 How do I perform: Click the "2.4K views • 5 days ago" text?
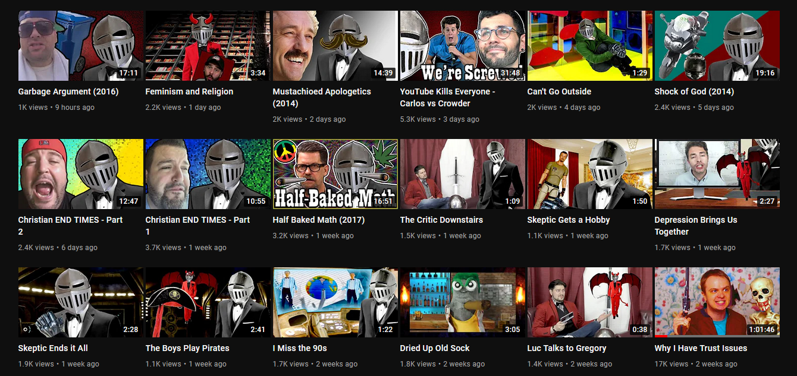[694, 108]
